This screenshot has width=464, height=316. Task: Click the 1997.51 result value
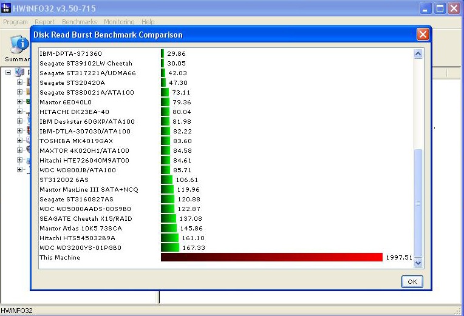pyautogui.click(x=399, y=258)
